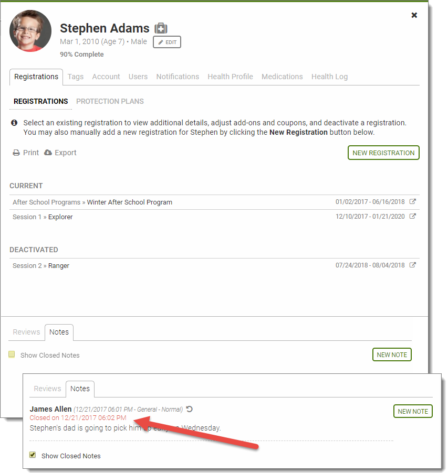Click New Note button beside James Allen note

(412, 411)
